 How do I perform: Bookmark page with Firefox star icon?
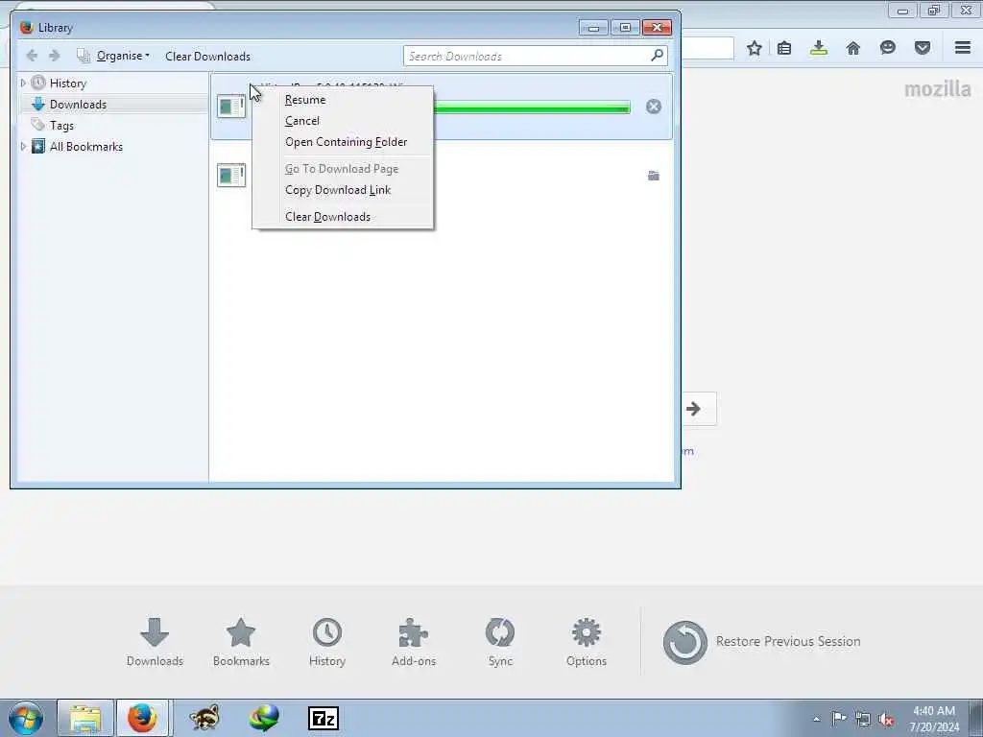755,48
